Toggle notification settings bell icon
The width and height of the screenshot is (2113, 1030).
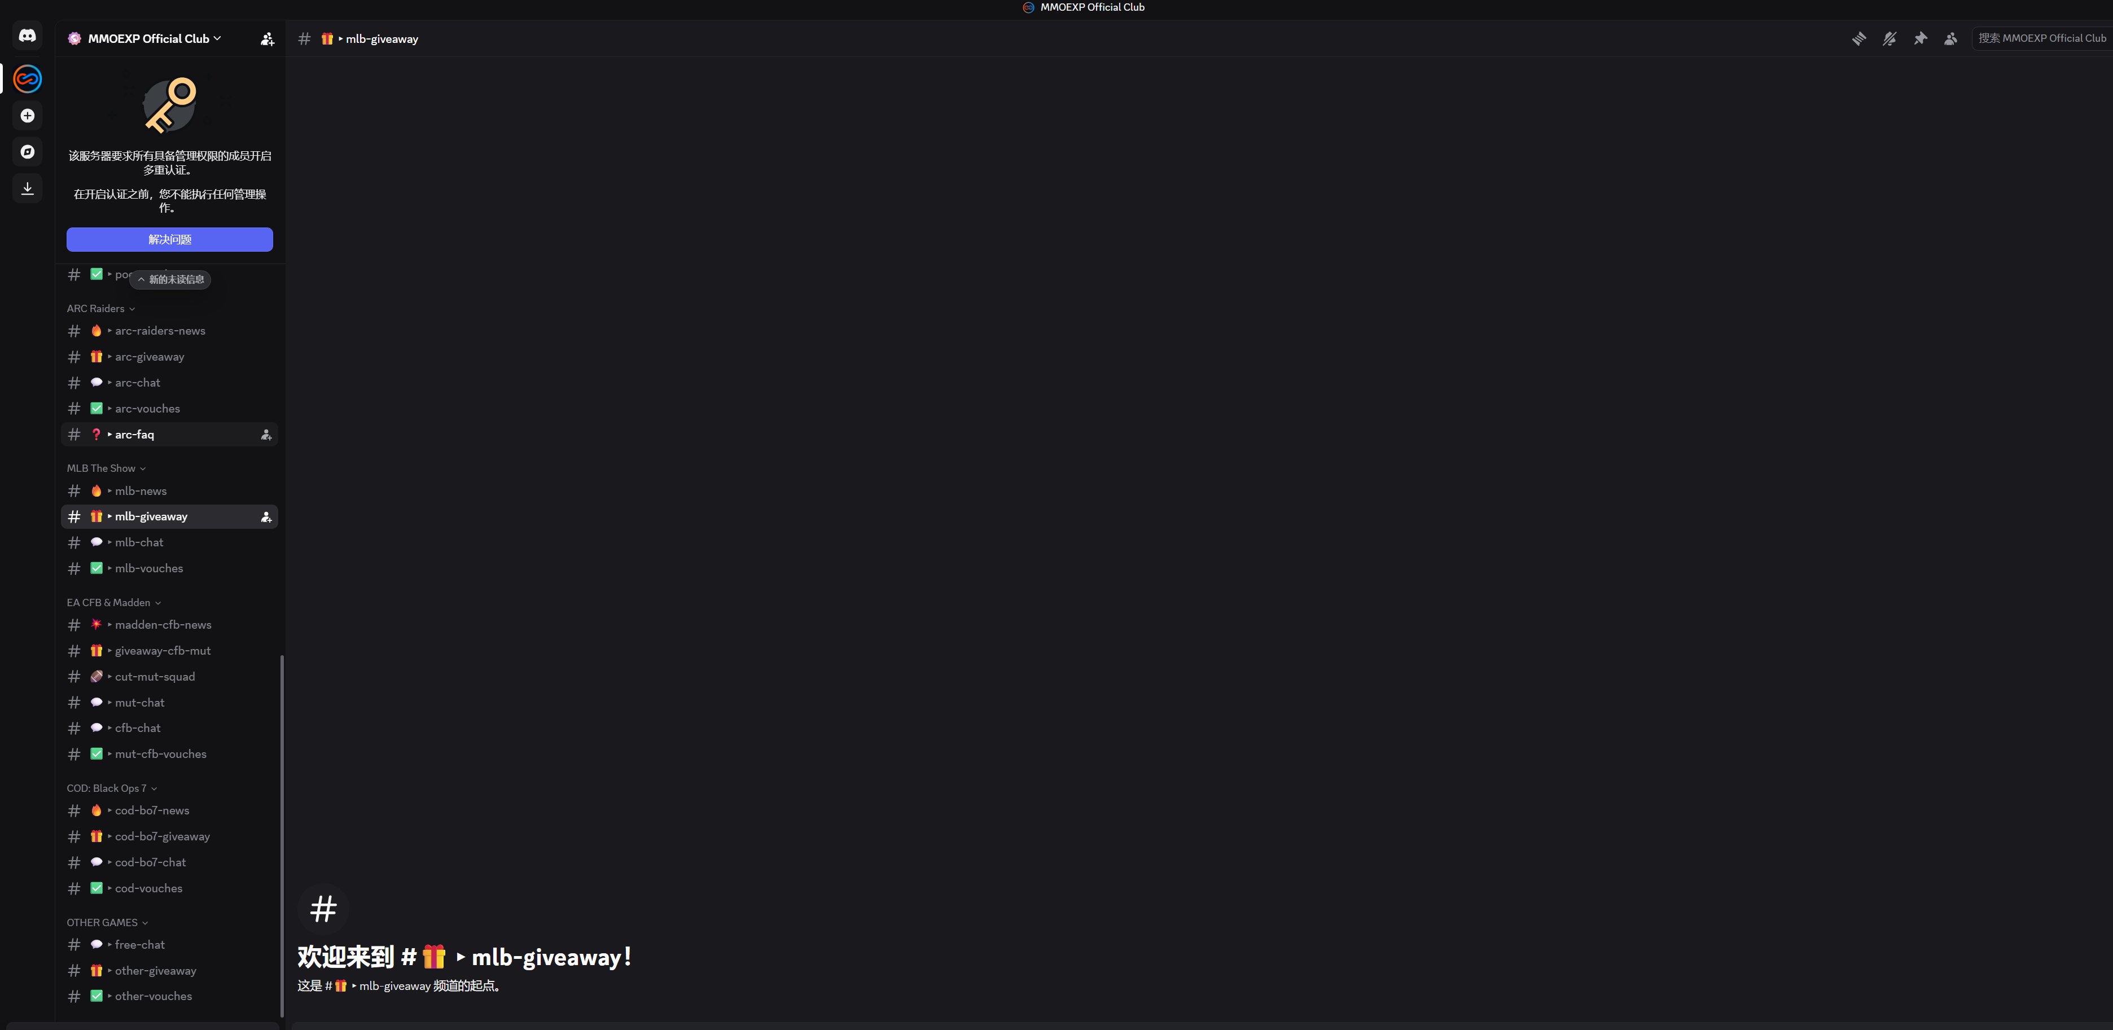pyautogui.click(x=1889, y=38)
